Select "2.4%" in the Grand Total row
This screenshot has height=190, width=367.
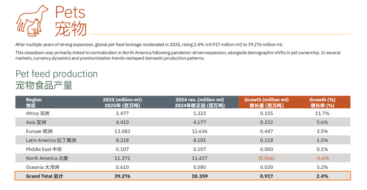click(322, 176)
